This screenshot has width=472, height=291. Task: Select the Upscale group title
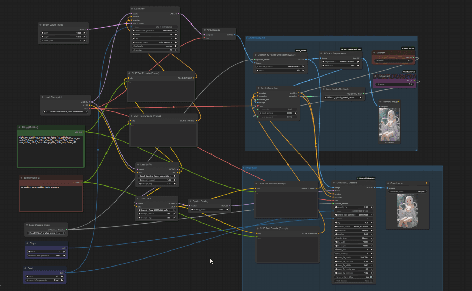[250, 168]
